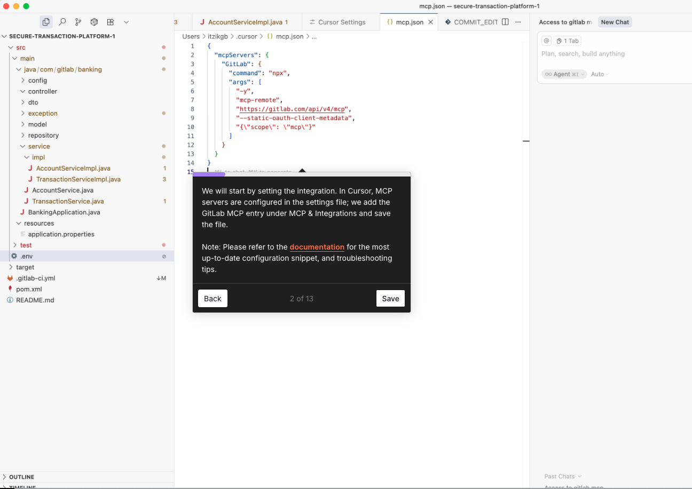Click itzikgb in the breadcrumb path

(218, 37)
